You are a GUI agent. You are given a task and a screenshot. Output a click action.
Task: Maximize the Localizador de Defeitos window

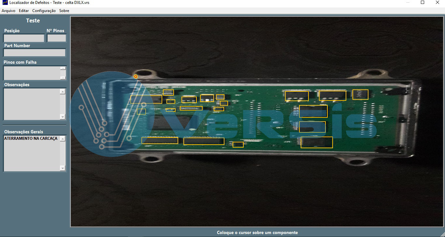coord(423,3)
